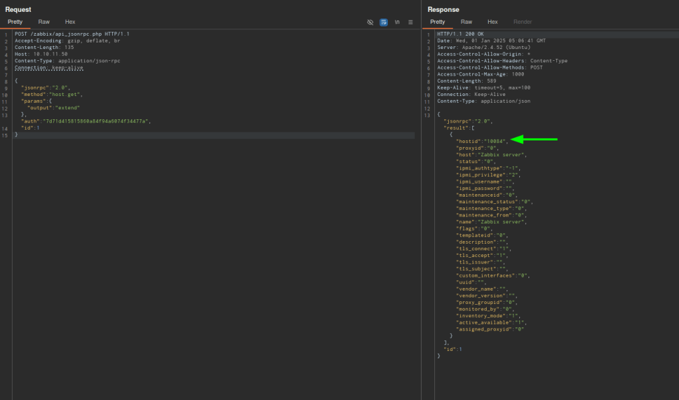The height and width of the screenshot is (400, 679).
Task: Click the HTTP/1.1 200 OK status line
Action: (460, 34)
